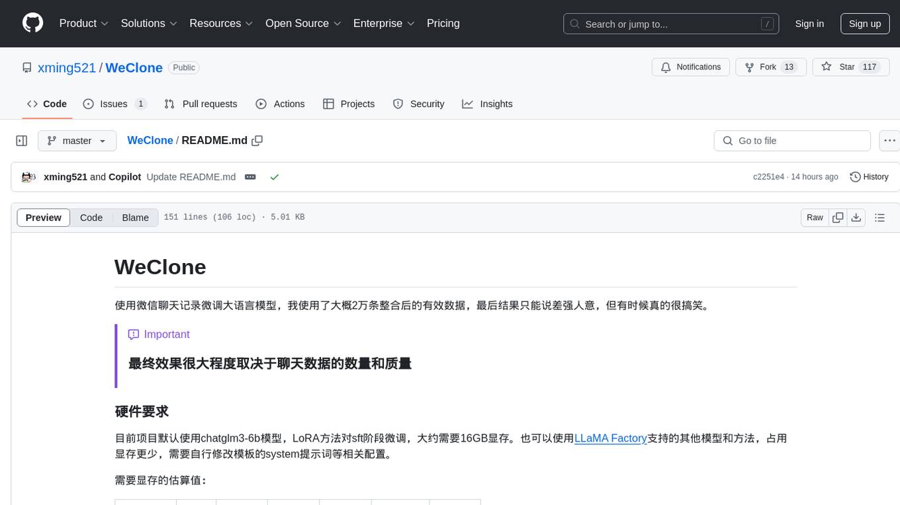Select the Blame view
This screenshot has height=505, width=900.
[135, 217]
